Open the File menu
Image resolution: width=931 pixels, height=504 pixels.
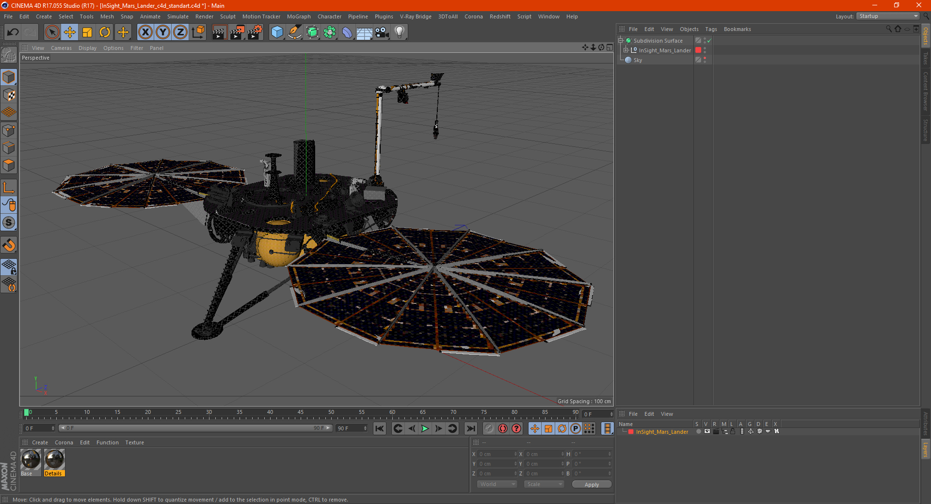click(x=8, y=16)
